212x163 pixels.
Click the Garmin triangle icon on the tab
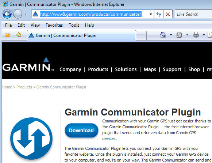point(31,35)
